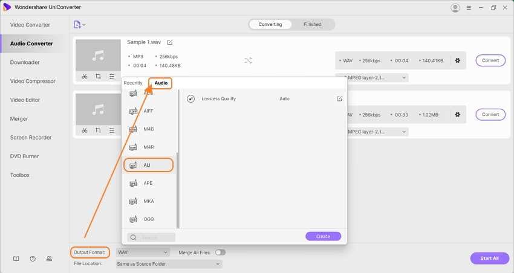
Task: Open the help question mark icon
Action: [x=33, y=259]
